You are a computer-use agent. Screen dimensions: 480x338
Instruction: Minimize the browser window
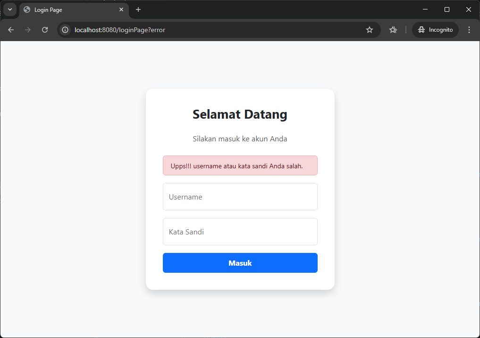tap(425, 9)
